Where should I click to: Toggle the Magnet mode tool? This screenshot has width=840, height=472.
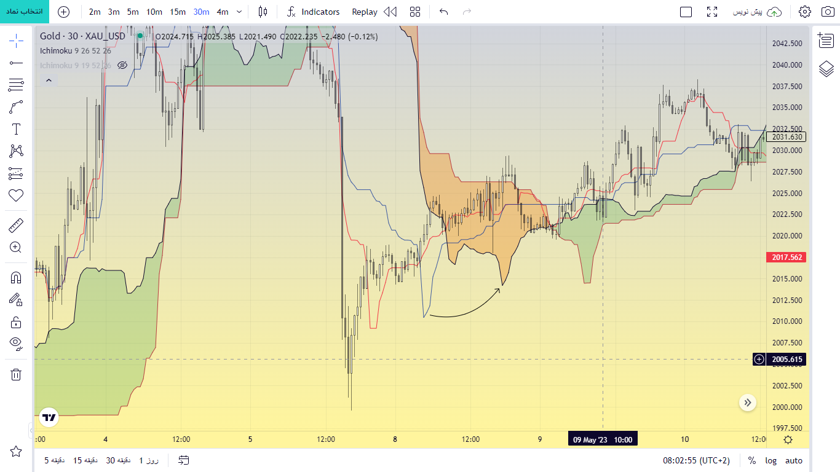16,278
